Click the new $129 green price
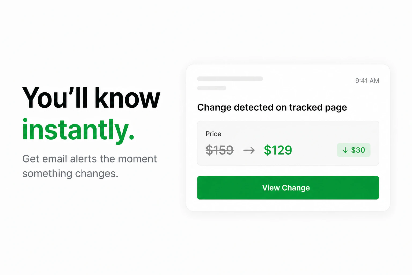Screen dimensions: 412x275 [x=278, y=150]
